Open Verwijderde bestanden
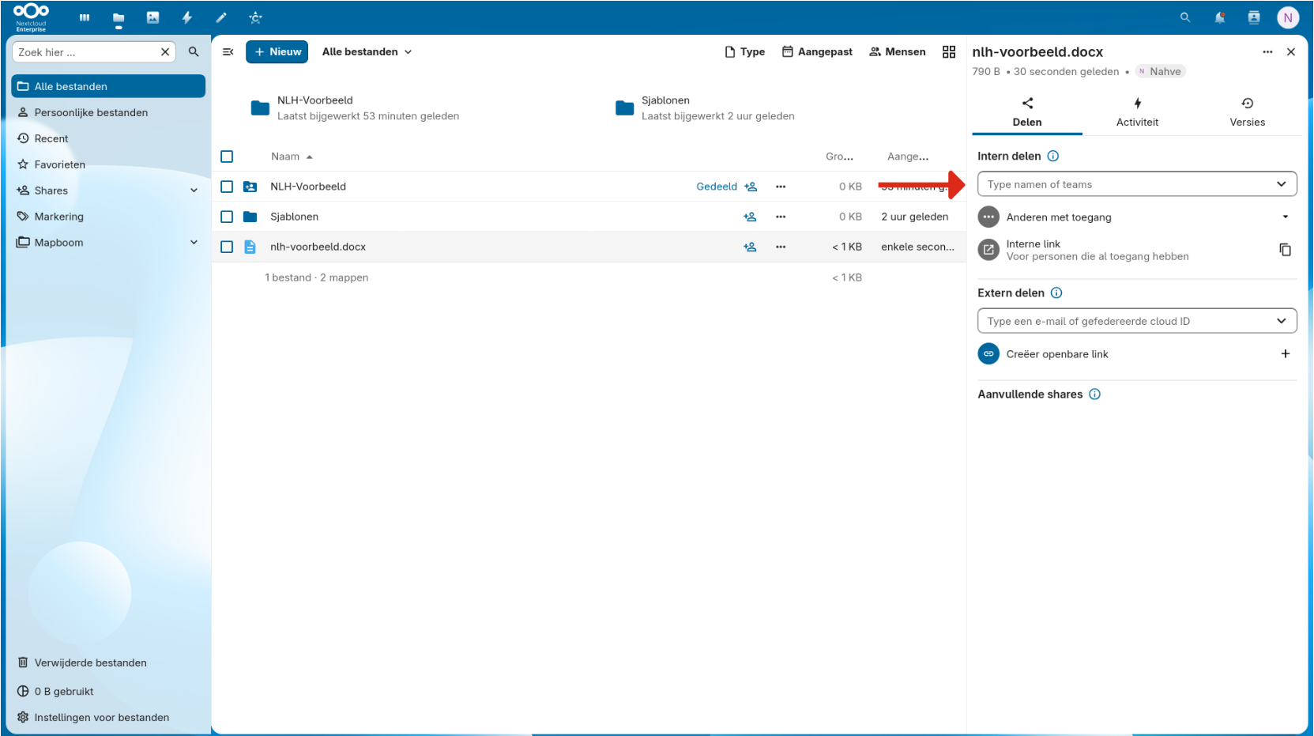Screen dimensions: 1314x736 pos(108,662)
